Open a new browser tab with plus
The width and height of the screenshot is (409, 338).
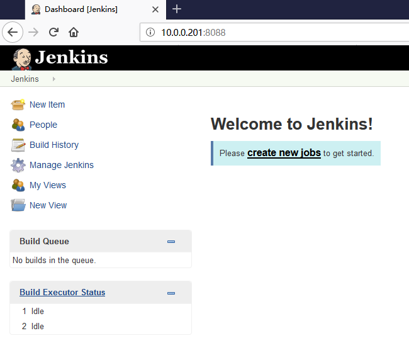tap(177, 9)
